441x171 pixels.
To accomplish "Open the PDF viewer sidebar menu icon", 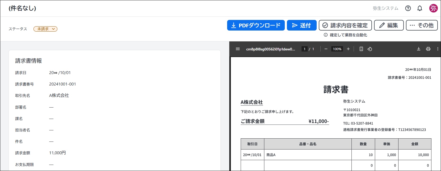I will coord(238,49).
